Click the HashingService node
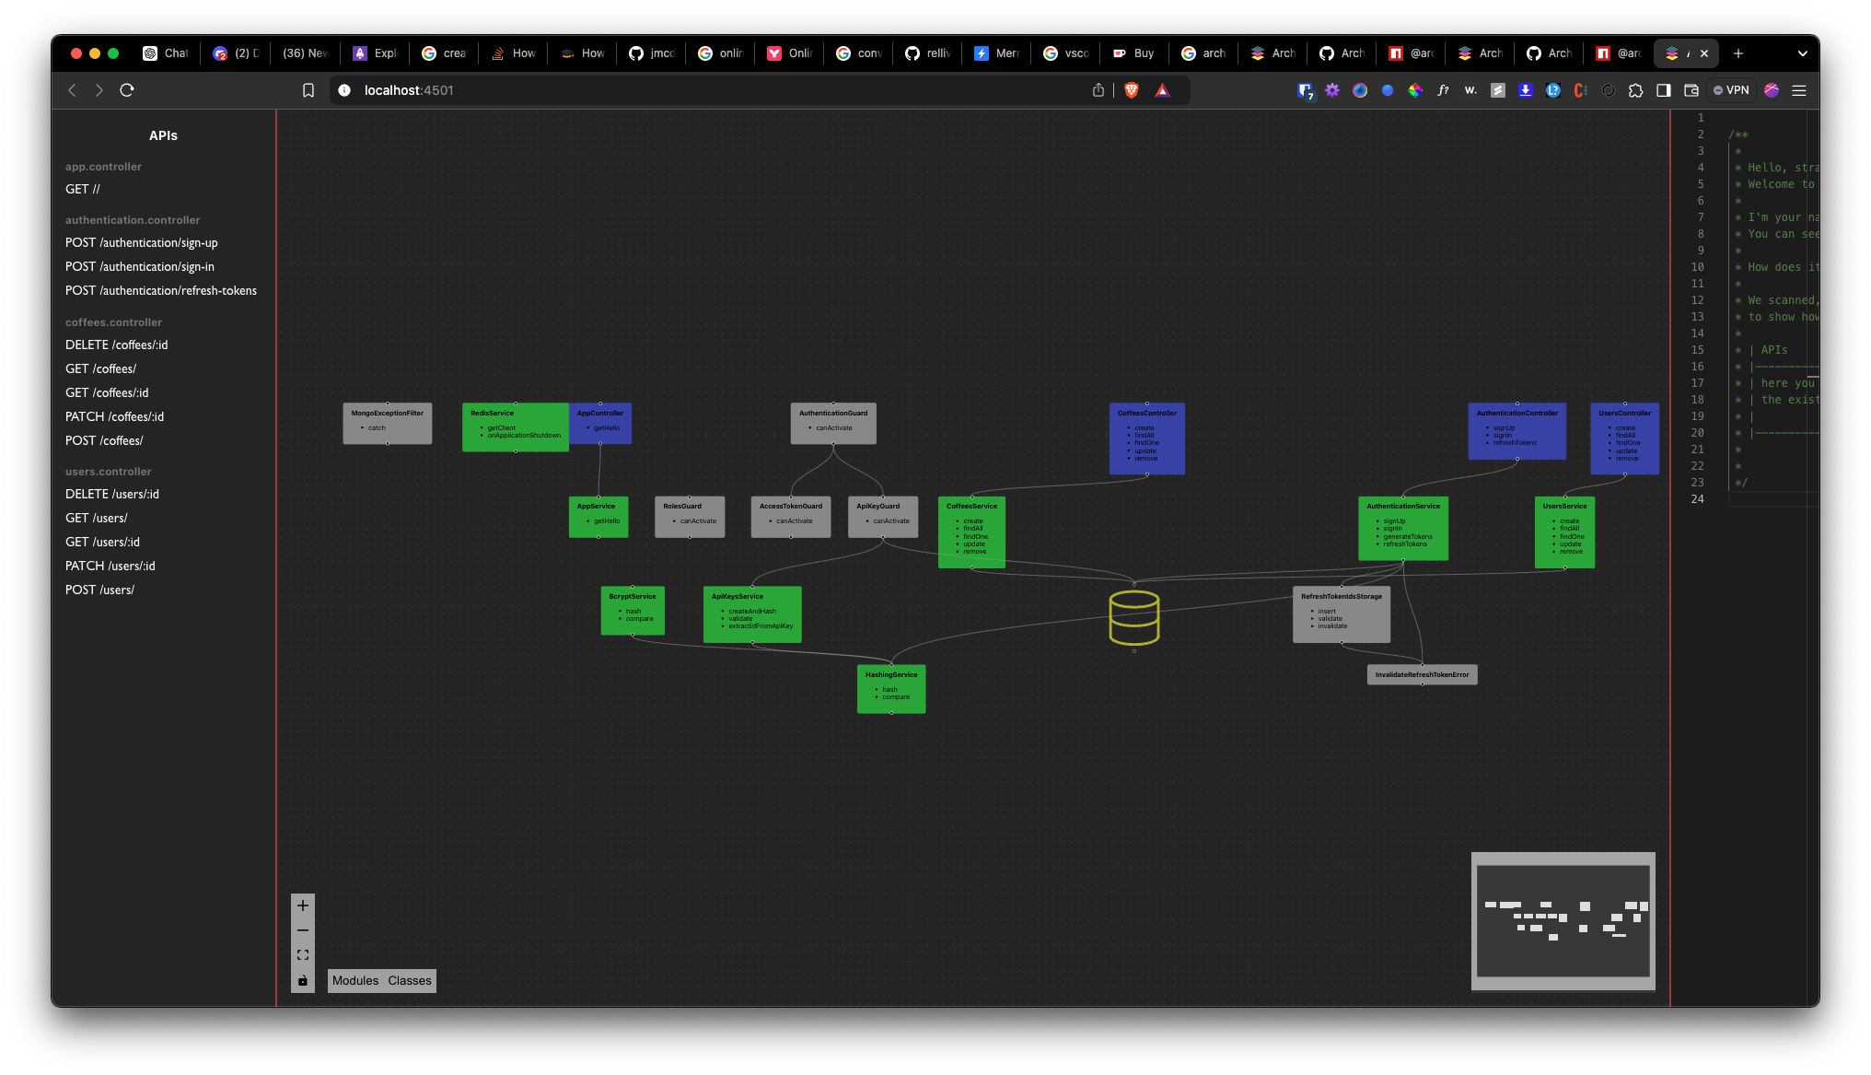Image resolution: width=1871 pixels, height=1075 pixels. click(x=890, y=688)
